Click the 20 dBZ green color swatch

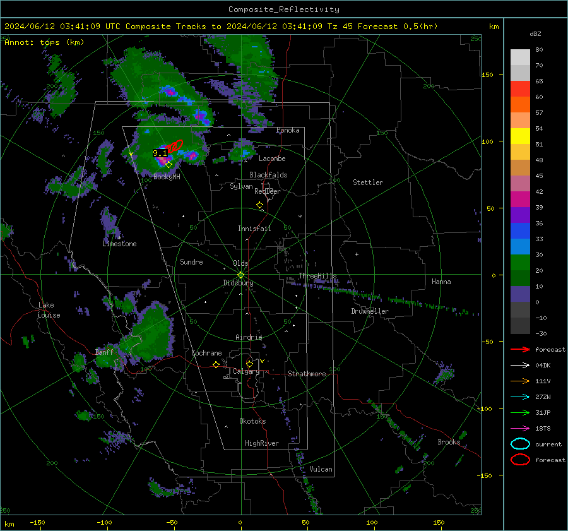tap(520, 263)
